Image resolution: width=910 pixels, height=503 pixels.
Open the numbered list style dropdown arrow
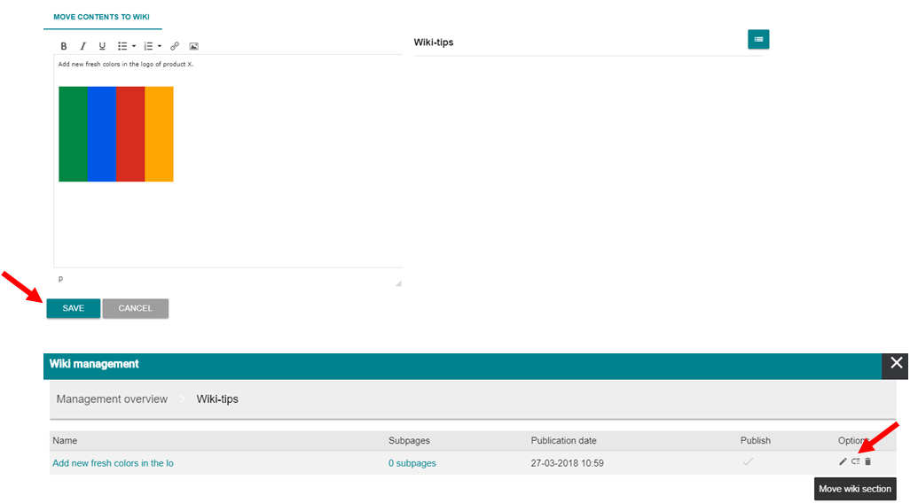point(160,46)
